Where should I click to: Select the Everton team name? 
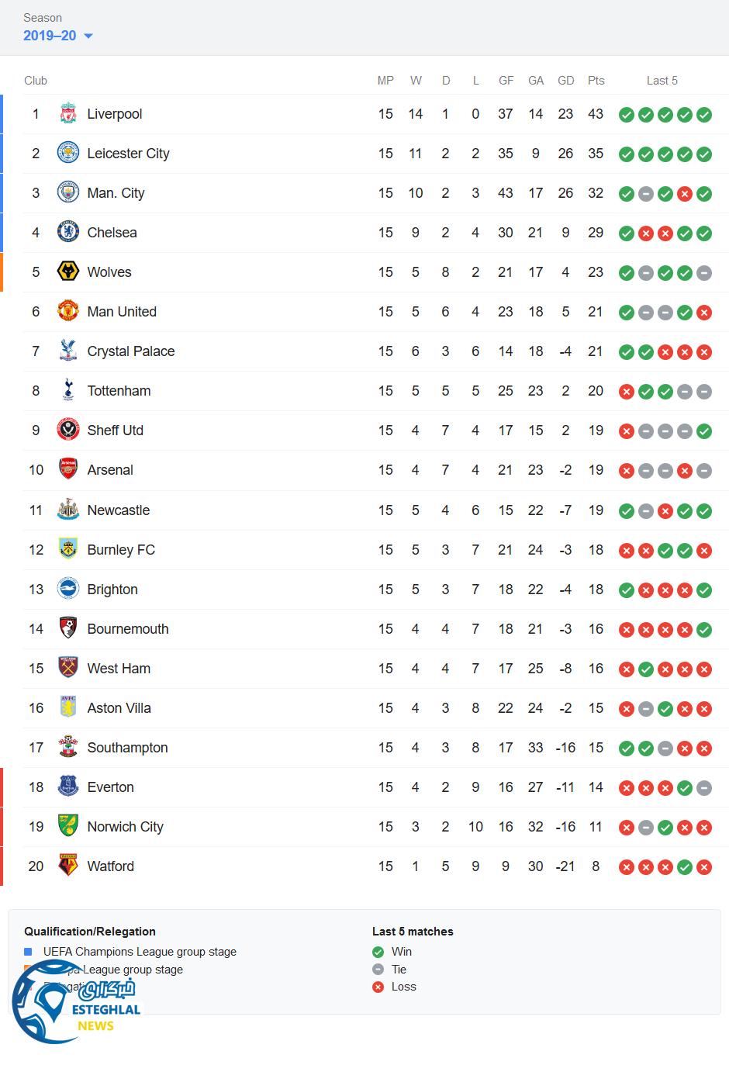[110, 787]
